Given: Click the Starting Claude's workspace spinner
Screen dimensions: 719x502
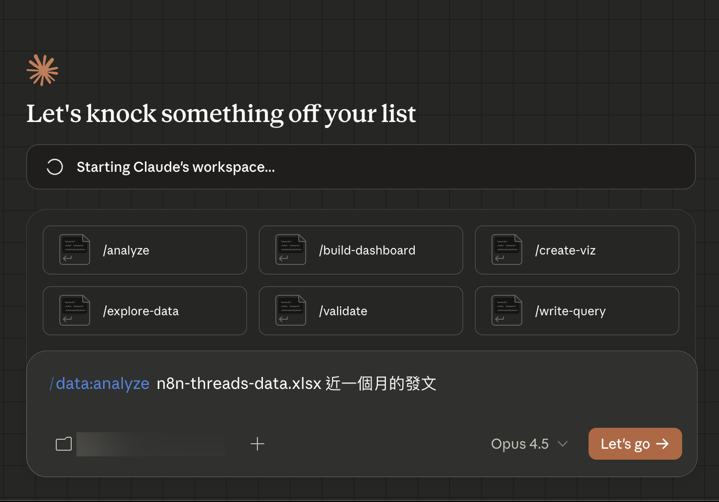Looking at the screenshot, I should tap(55, 167).
